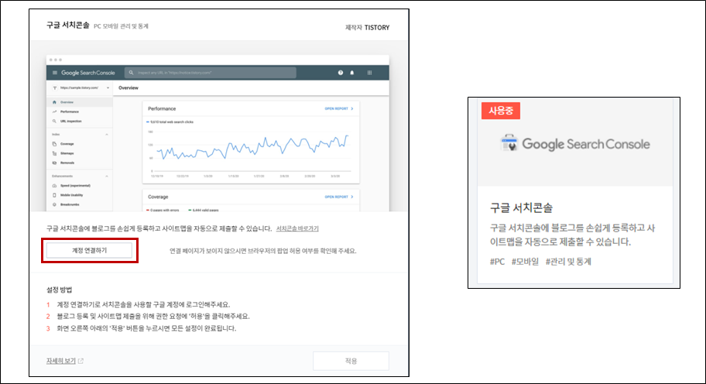Click the 제작자 TISTORY text
The height and width of the screenshot is (384, 706).
[367, 27]
